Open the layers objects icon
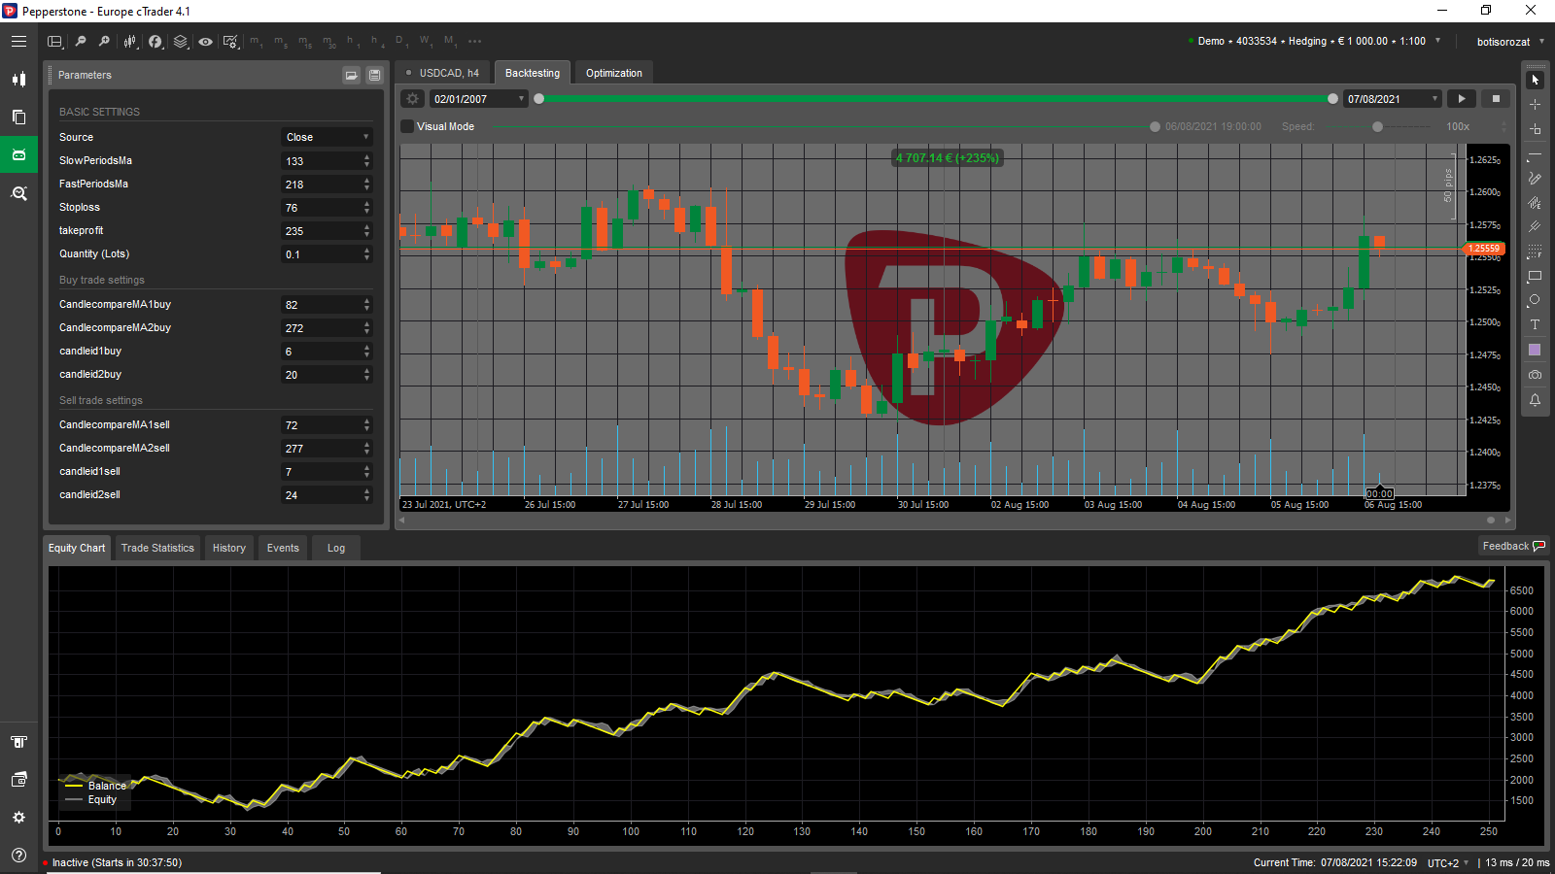The height and width of the screenshot is (874, 1555). (181, 42)
